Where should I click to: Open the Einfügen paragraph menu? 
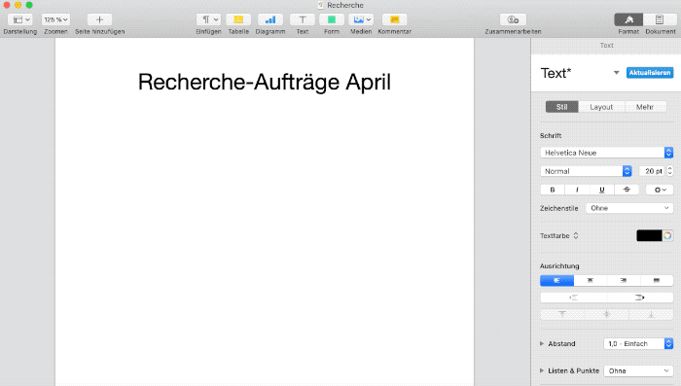point(208,19)
